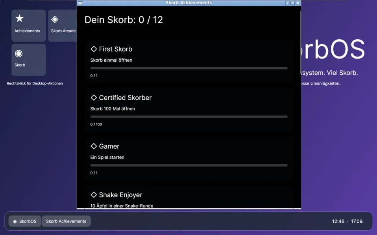The width and height of the screenshot is (377, 235).
Task: Click the achievements window vertical scrollbar
Action: [300, 42]
